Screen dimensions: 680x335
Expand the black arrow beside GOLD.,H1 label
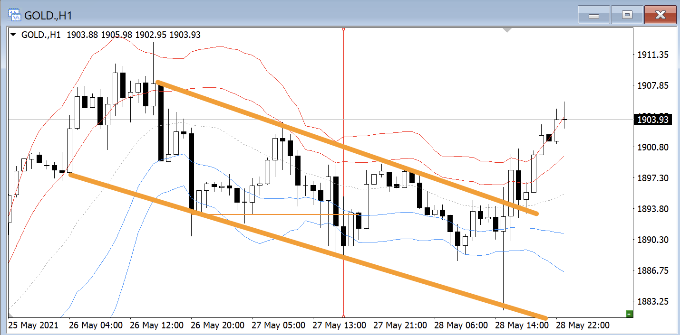13,35
